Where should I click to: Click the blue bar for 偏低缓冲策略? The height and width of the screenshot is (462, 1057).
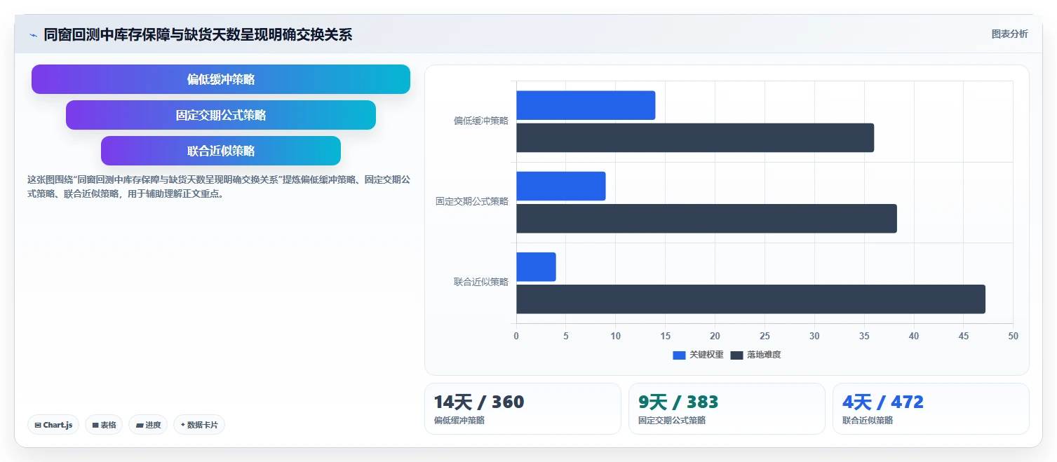[x=586, y=105]
